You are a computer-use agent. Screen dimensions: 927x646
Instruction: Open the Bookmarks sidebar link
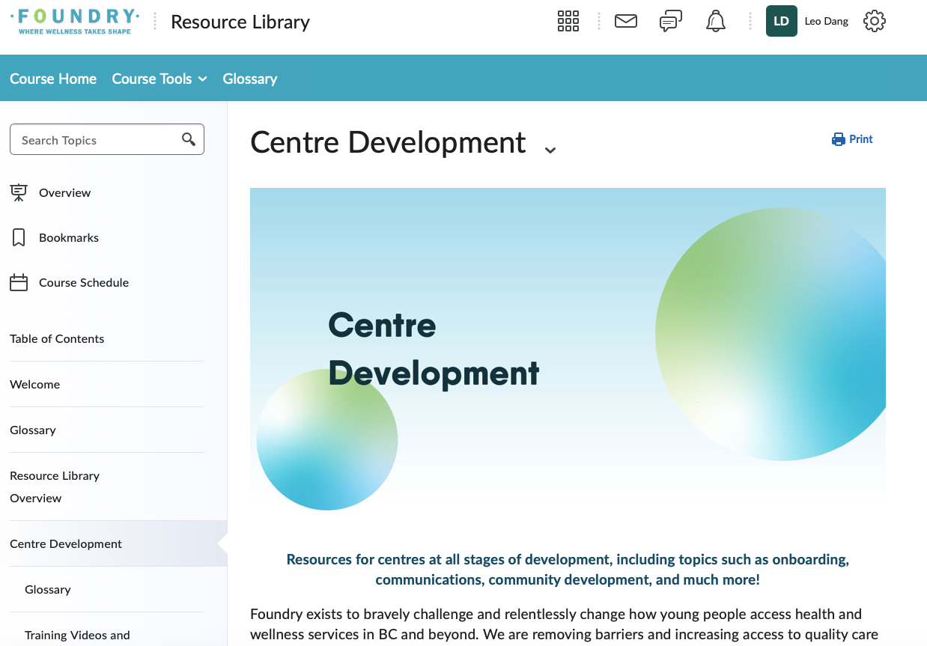point(68,237)
